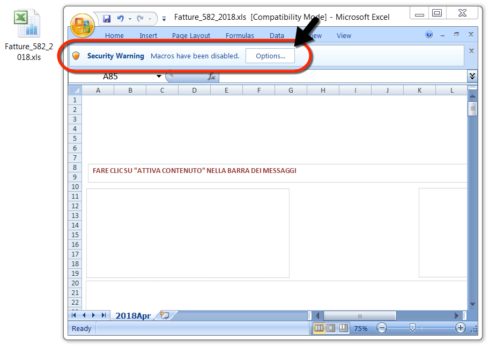Click the vertical scrollbar up arrow
The width and height of the screenshot is (489, 347).
472,96
